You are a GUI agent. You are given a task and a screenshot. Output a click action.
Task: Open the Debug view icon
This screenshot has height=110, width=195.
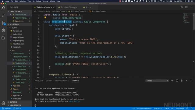[3, 30]
